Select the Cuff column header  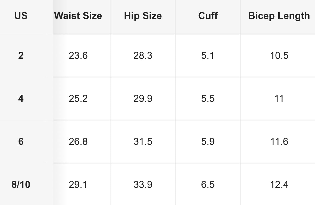(x=208, y=16)
